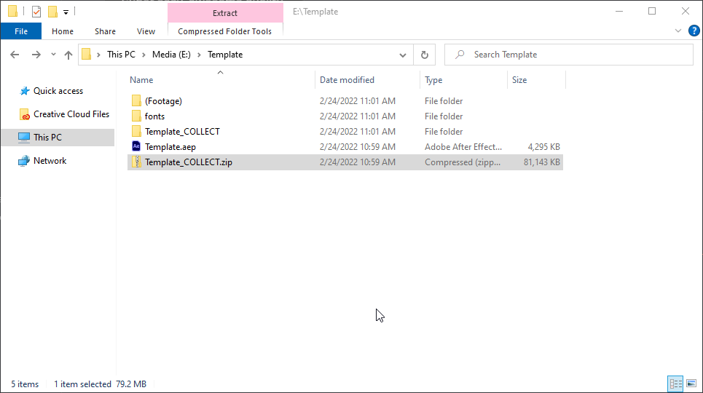Open the File menu

coord(21,31)
